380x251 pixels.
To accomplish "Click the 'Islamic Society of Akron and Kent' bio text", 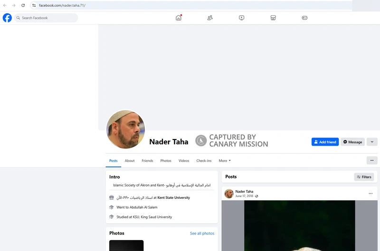I will click(x=161, y=185).
